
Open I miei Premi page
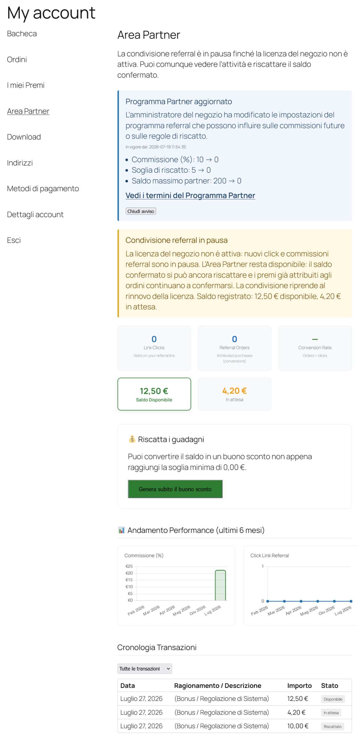point(26,85)
